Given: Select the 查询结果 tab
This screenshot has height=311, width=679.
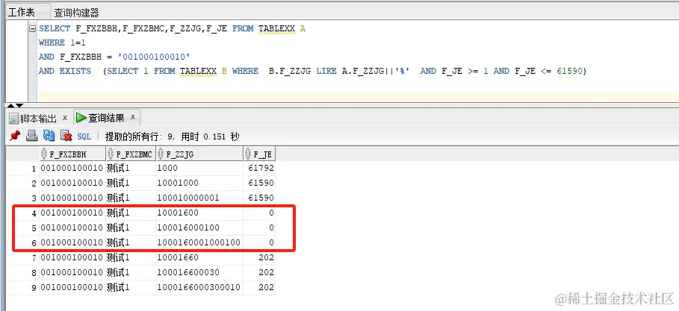Looking at the screenshot, I should tap(106, 118).
